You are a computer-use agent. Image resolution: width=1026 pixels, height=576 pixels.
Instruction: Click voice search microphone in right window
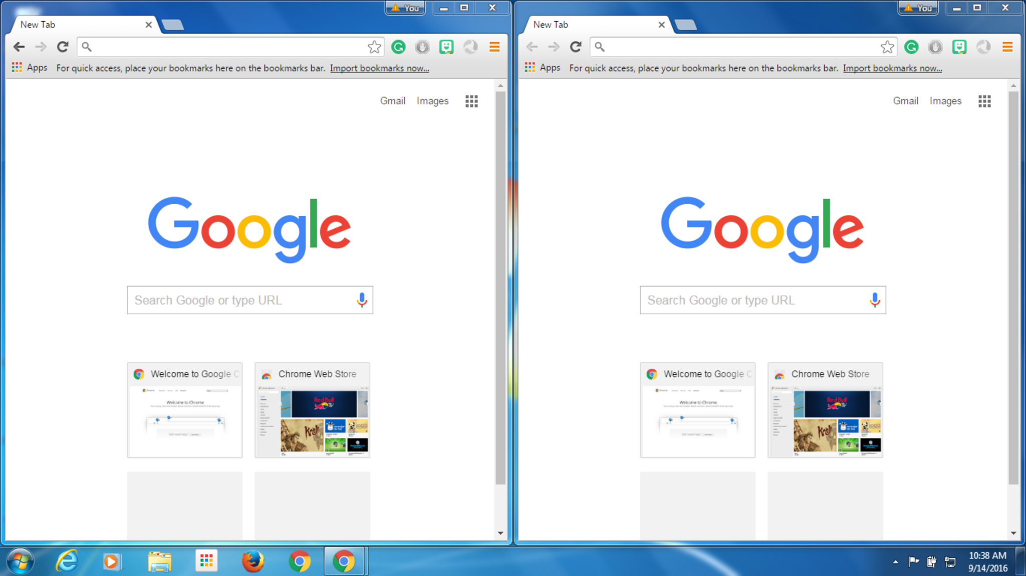(875, 300)
